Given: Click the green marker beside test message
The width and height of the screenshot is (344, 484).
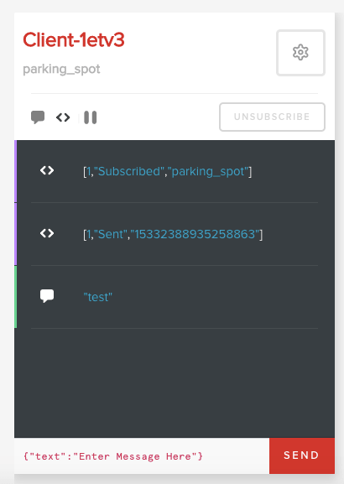Looking at the screenshot, I should tap(15, 297).
